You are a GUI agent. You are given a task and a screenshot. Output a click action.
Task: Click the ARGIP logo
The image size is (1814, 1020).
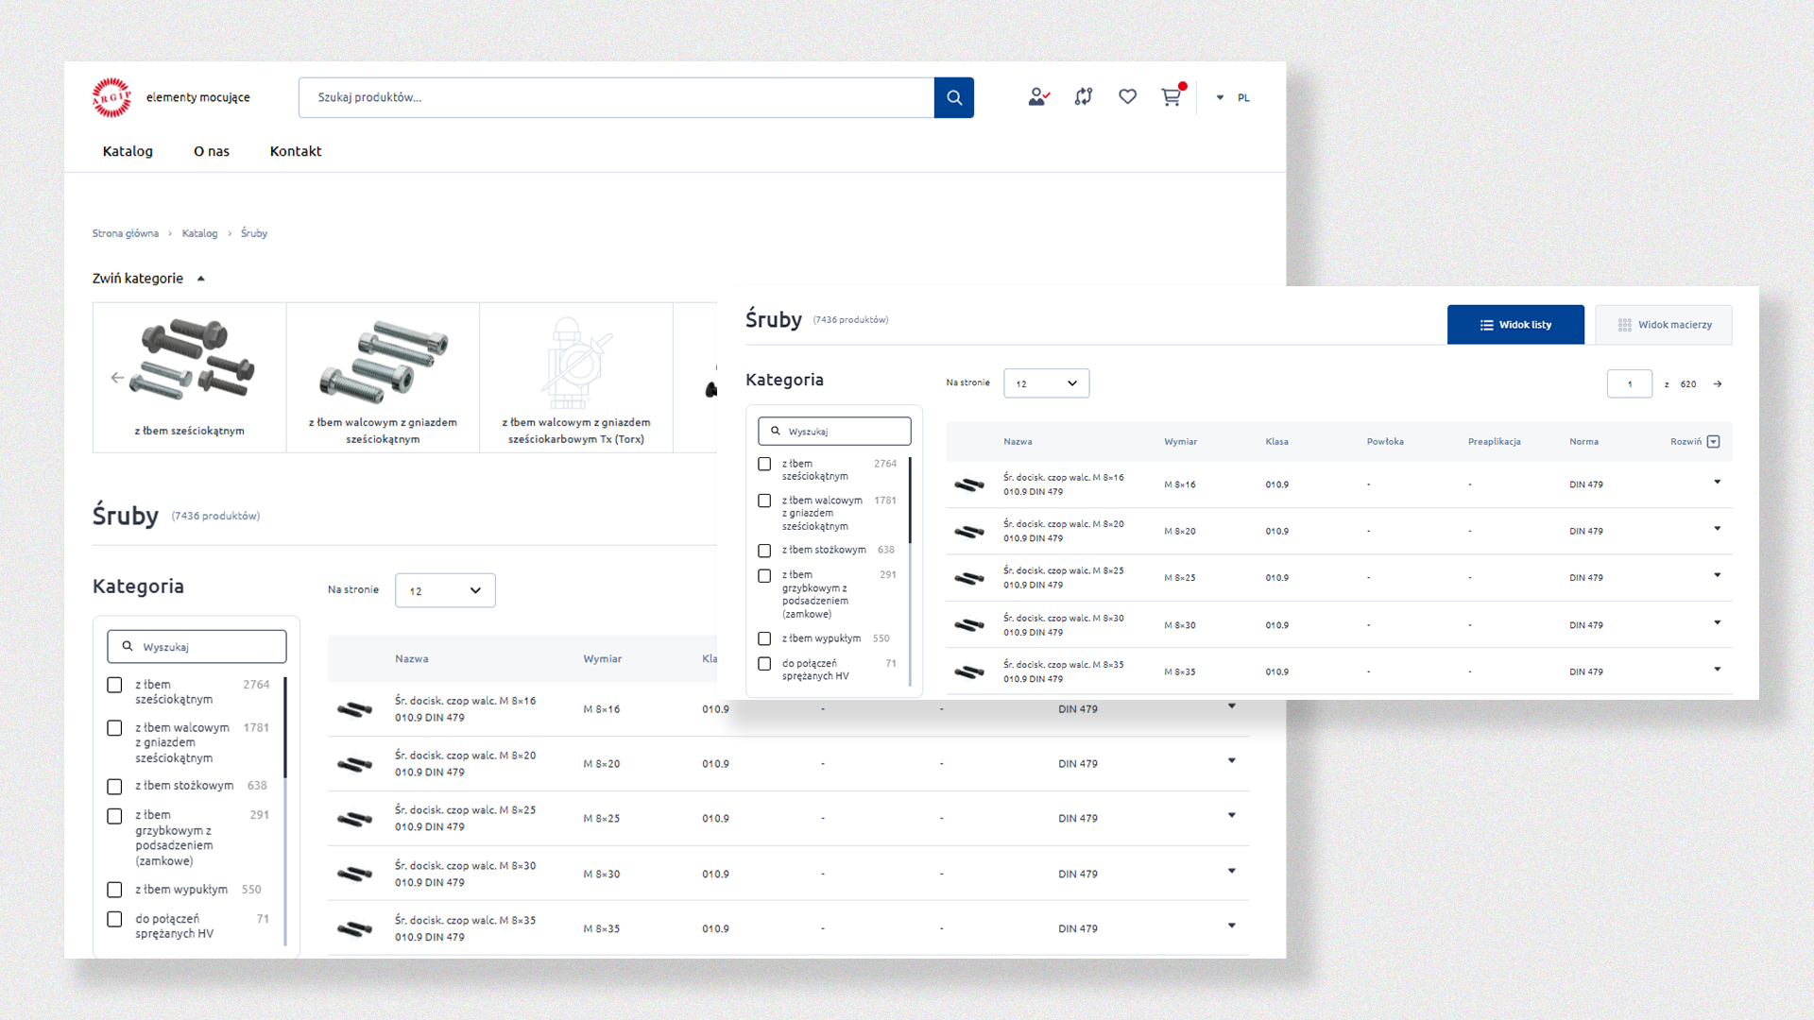(x=111, y=97)
